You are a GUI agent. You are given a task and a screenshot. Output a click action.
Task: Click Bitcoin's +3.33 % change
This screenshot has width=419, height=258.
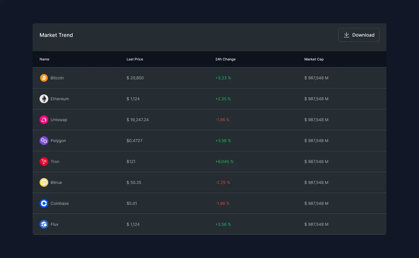(x=223, y=78)
